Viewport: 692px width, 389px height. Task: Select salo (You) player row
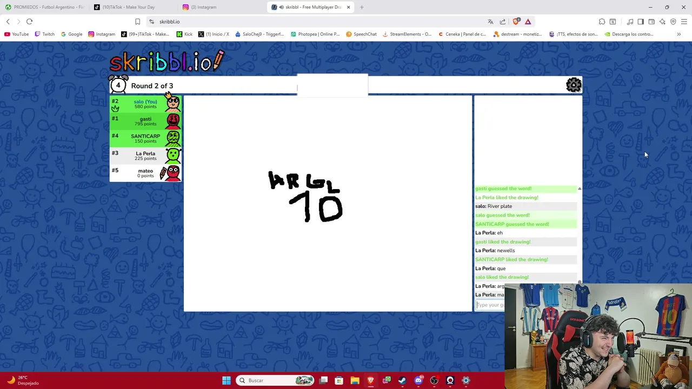145,104
